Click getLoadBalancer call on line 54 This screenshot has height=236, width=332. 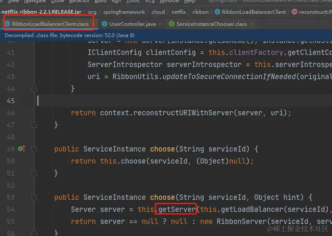click(252, 209)
